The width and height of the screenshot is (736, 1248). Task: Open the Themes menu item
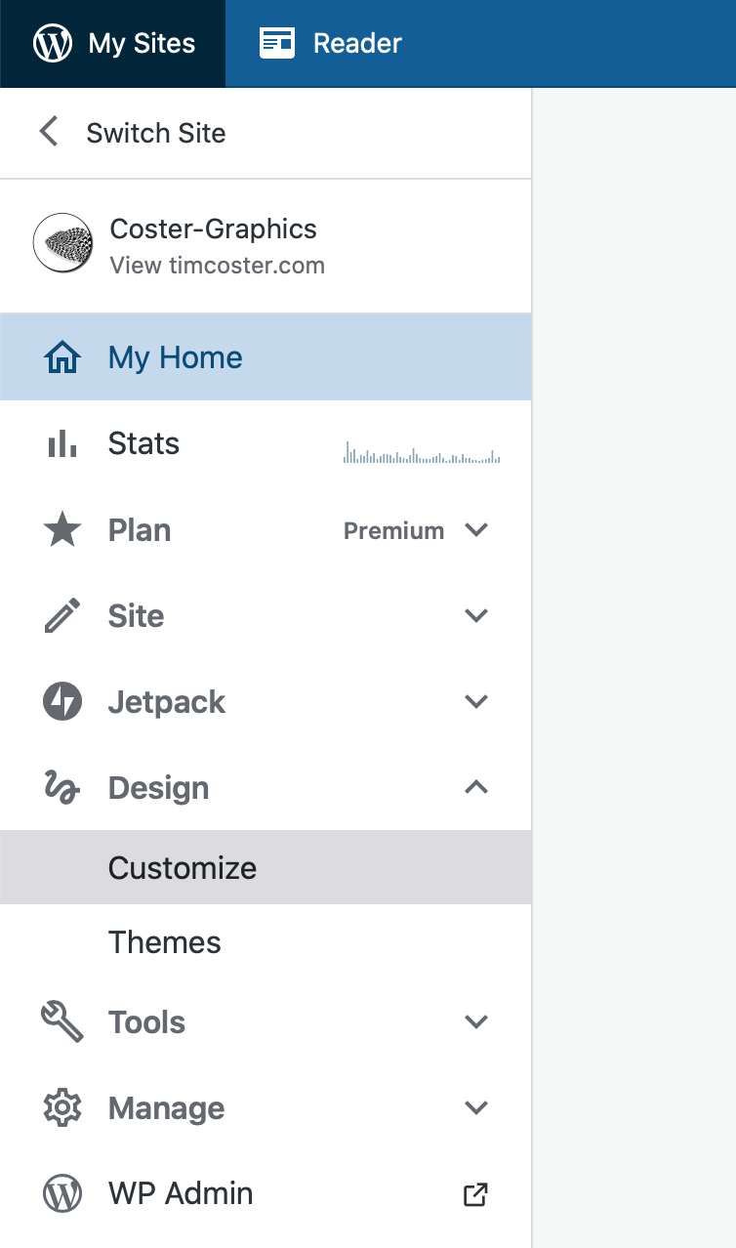coord(165,942)
